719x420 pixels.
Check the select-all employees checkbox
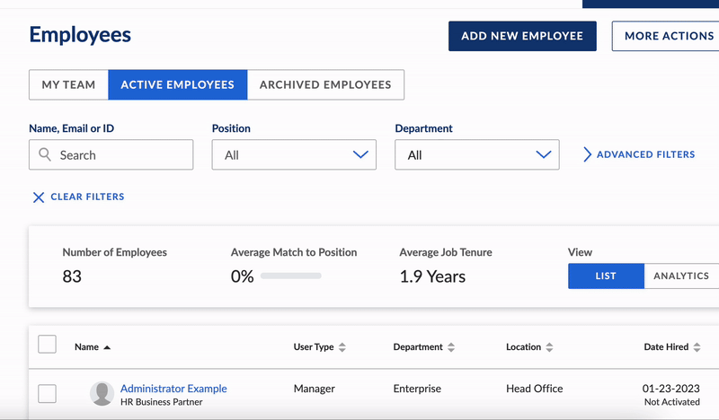click(x=47, y=345)
